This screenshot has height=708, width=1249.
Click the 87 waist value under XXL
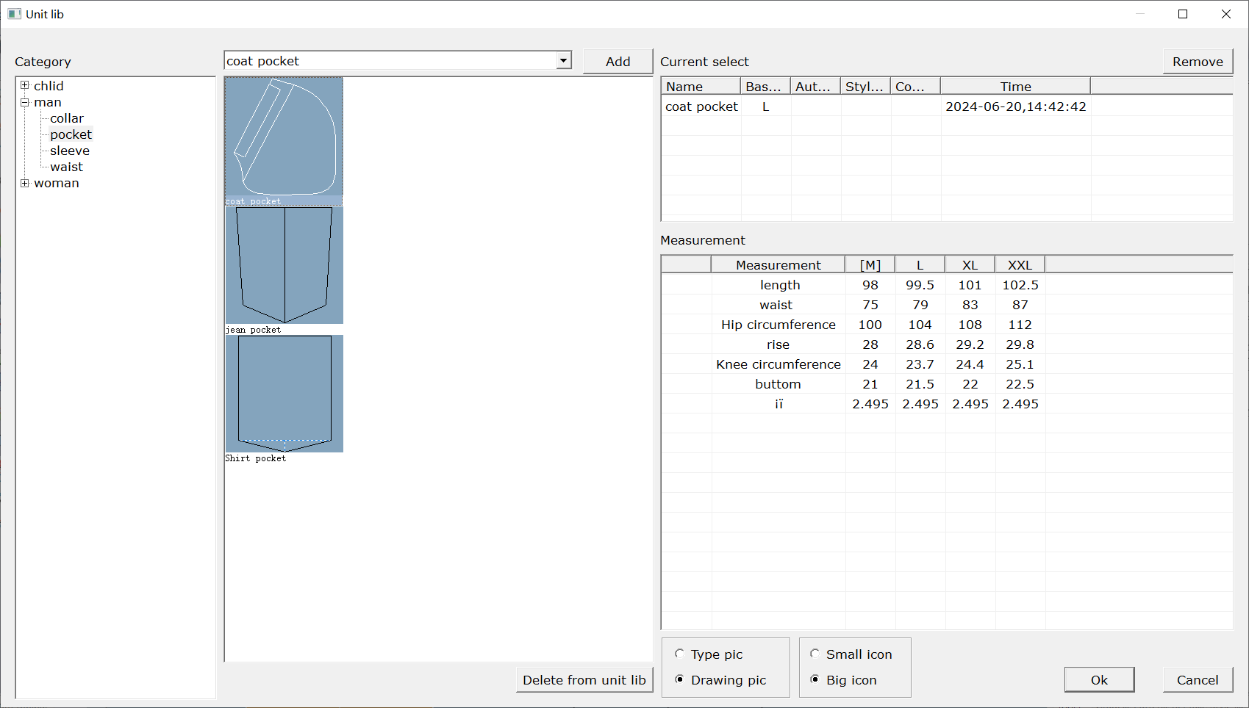[1020, 305]
